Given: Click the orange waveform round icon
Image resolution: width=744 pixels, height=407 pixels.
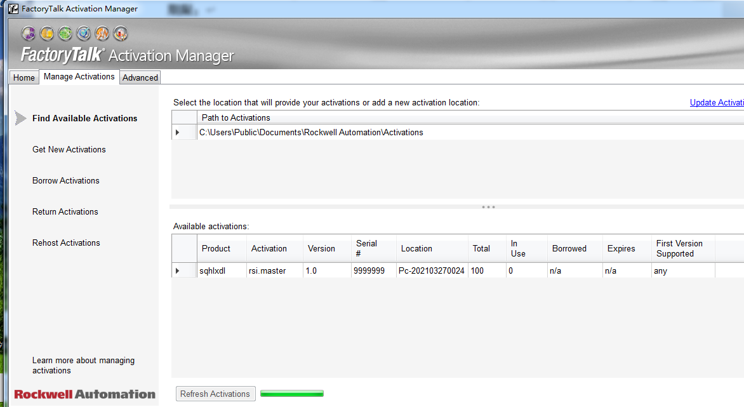Looking at the screenshot, I should tap(102, 33).
